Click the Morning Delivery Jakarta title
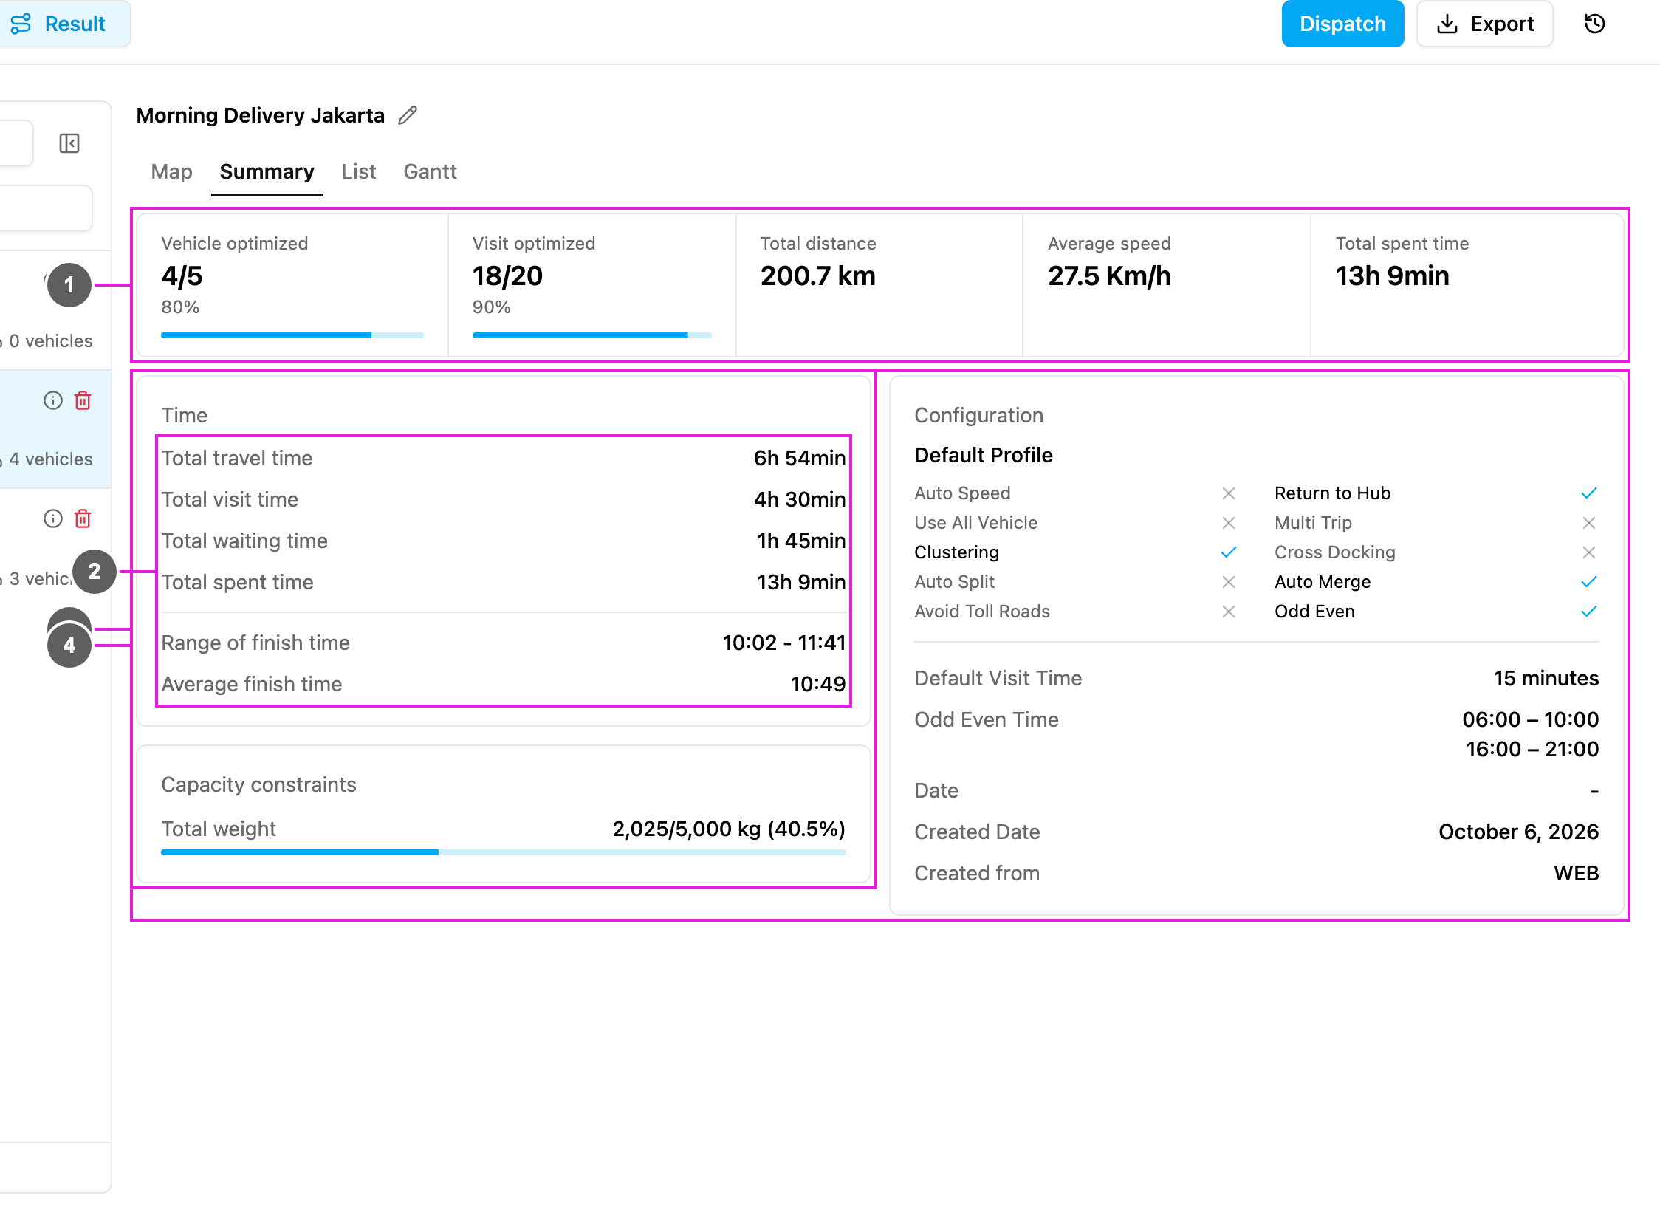Viewport: 1660px width, 1229px height. click(x=261, y=115)
